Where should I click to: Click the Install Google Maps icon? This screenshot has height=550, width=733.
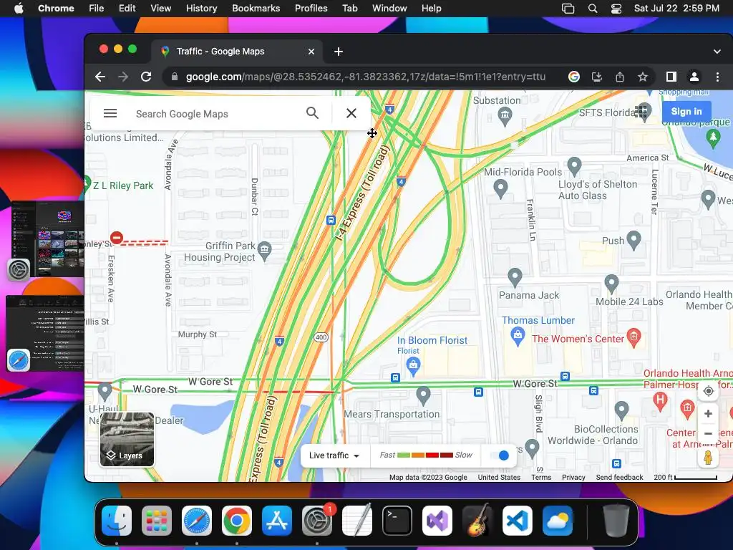(x=596, y=77)
